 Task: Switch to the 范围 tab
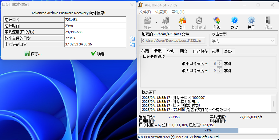click(x=145, y=51)
